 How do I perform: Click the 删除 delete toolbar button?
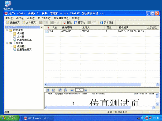pos(67,23)
